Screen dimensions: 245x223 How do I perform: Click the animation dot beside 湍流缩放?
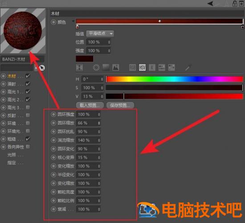tap(53, 140)
